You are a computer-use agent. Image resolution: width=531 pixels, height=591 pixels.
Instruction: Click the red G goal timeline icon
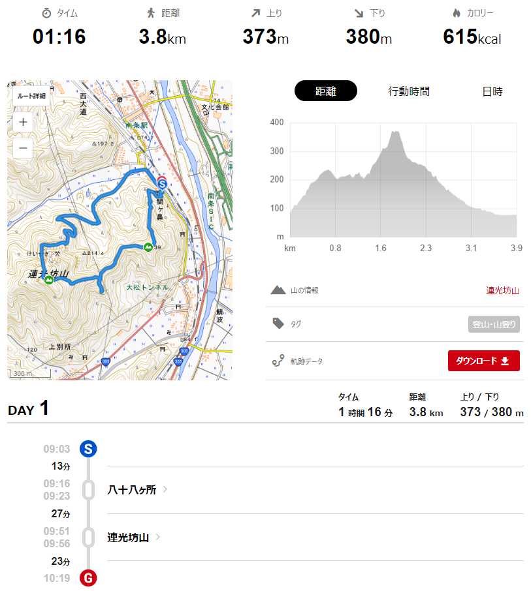(x=88, y=578)
